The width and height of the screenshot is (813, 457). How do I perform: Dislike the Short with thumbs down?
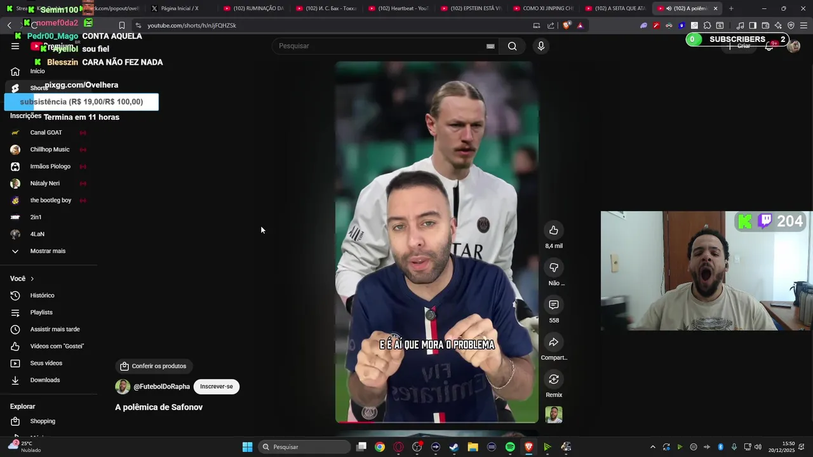pos(554,268)
